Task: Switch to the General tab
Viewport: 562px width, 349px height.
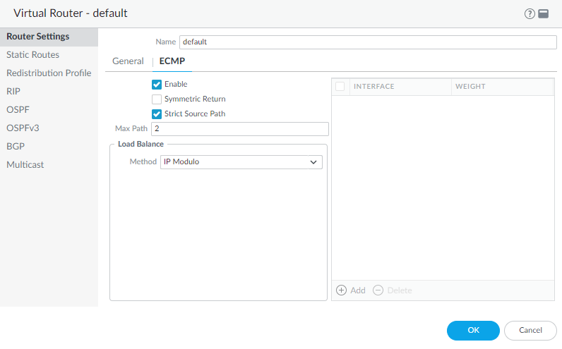Action: [x=128, y=61]
